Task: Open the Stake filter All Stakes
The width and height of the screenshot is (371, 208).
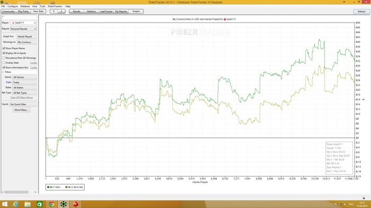Action: click(x=24, y=88)
